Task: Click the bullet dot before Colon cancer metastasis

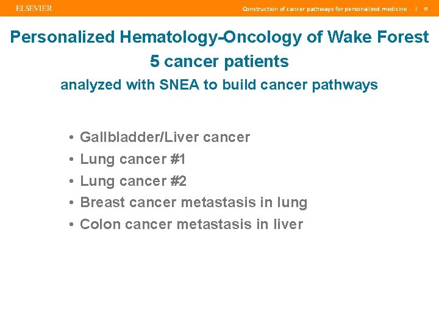Action: pos(71,225)
